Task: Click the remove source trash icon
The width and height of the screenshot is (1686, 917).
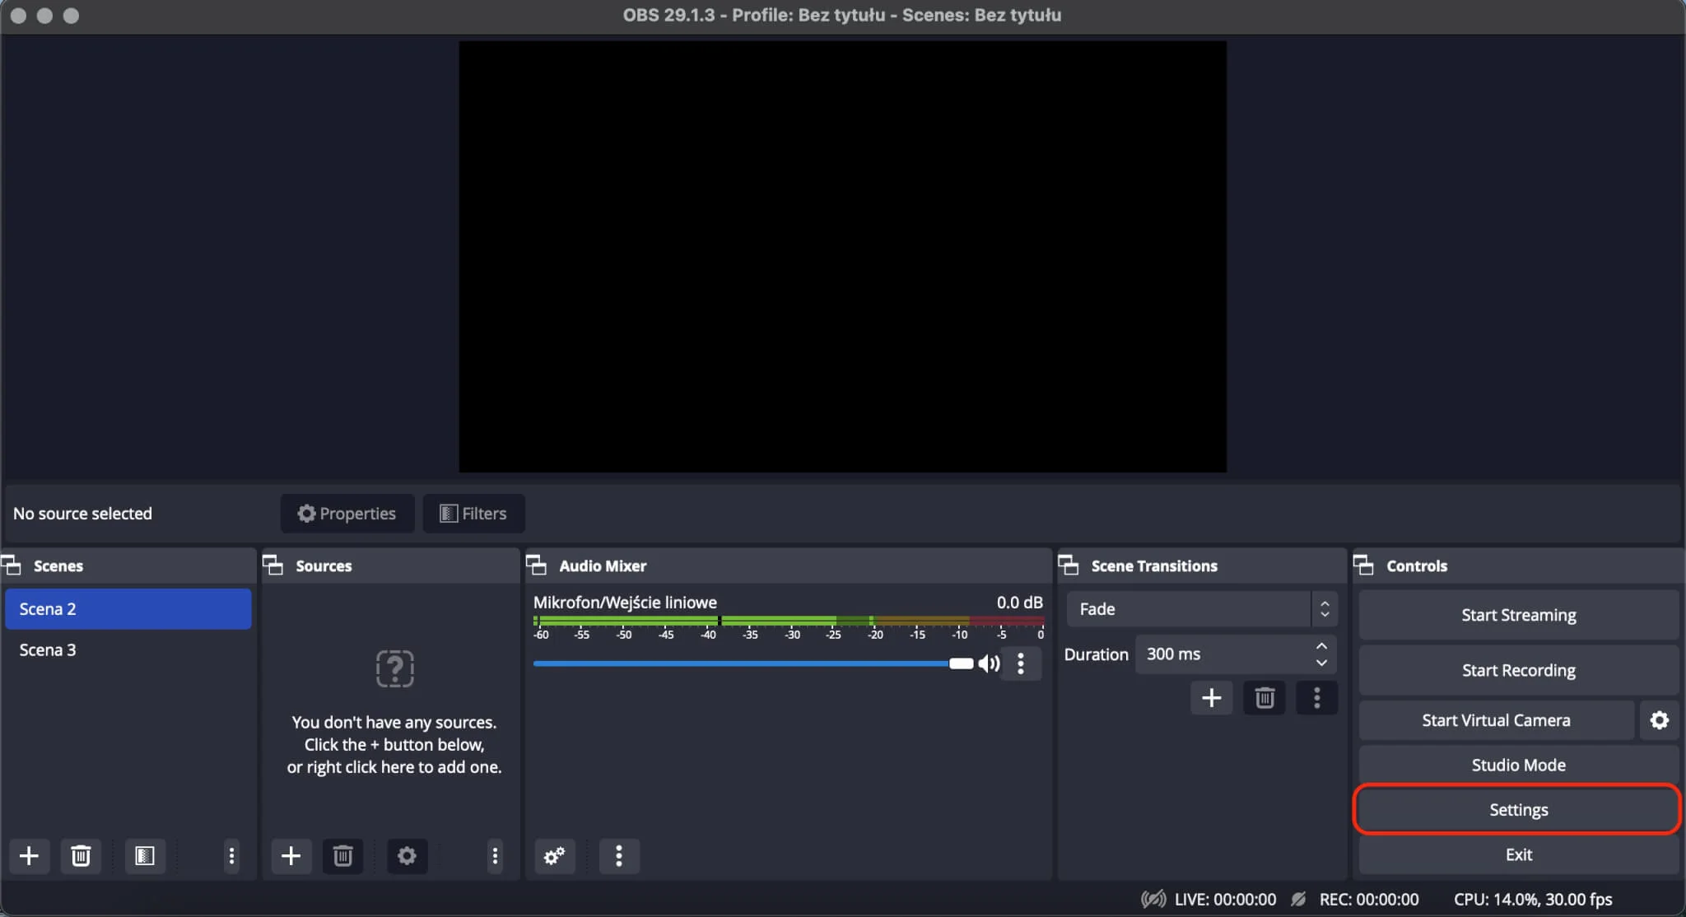Action: (x=343, y=856)
